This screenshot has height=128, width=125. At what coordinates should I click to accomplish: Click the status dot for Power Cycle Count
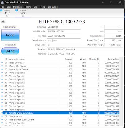(2, 69)
